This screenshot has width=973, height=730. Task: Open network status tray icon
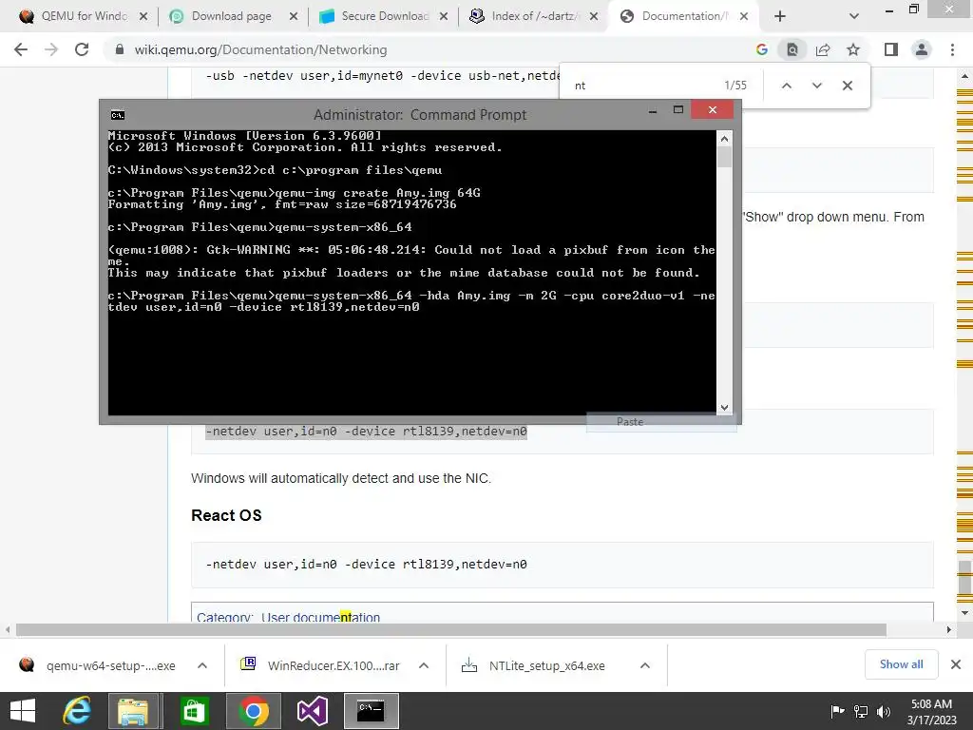click(x=861, y=711)
